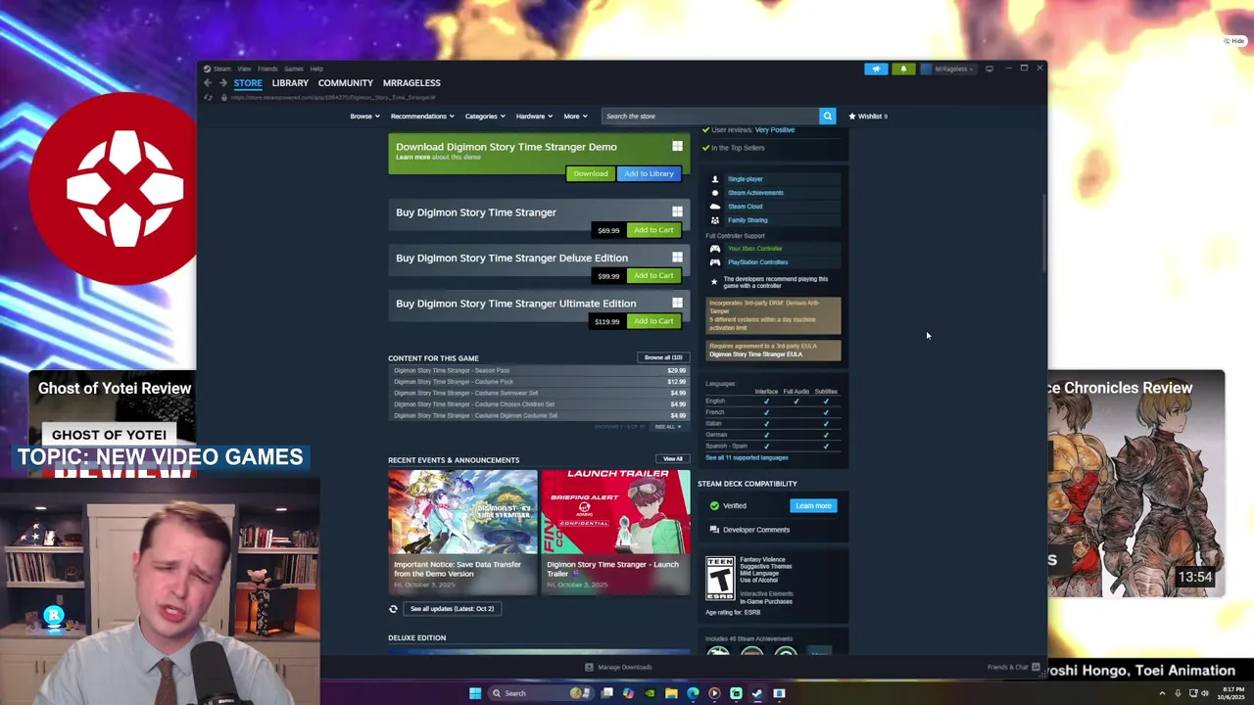Click the store search magnifier button
The image size is (1254, 705).
pos(827,116)
